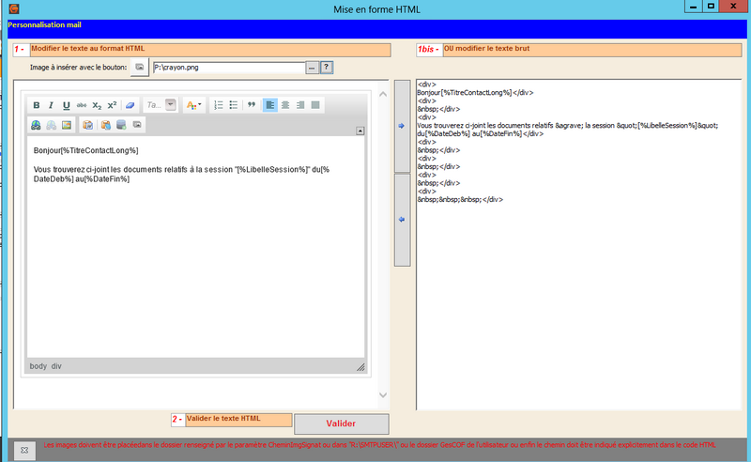The width and height of the screenshot is (751, 462).
Task: Apply strikethrough to the text
Action: [x=82, y=105]
